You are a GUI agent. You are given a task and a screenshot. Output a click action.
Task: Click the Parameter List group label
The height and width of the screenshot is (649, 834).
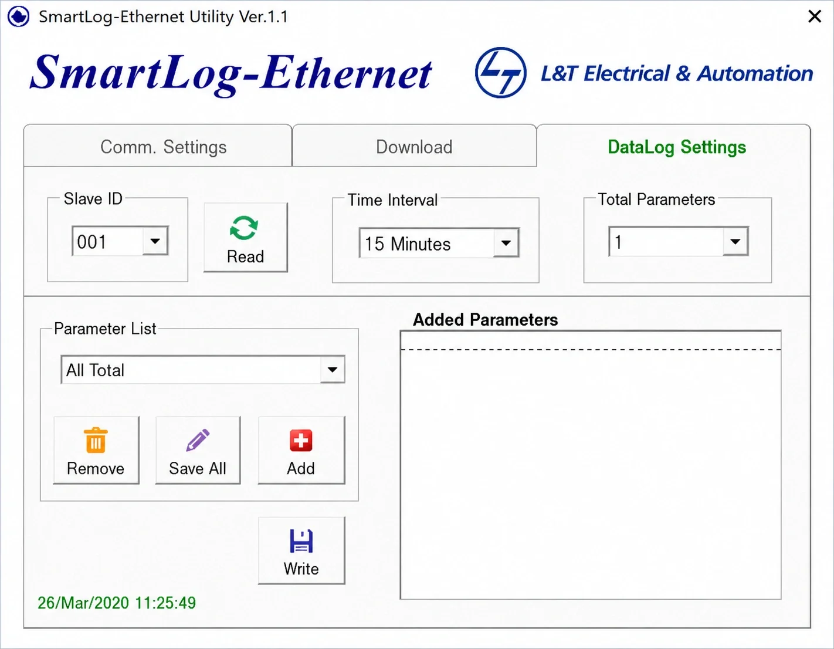(x=105, y=329)
